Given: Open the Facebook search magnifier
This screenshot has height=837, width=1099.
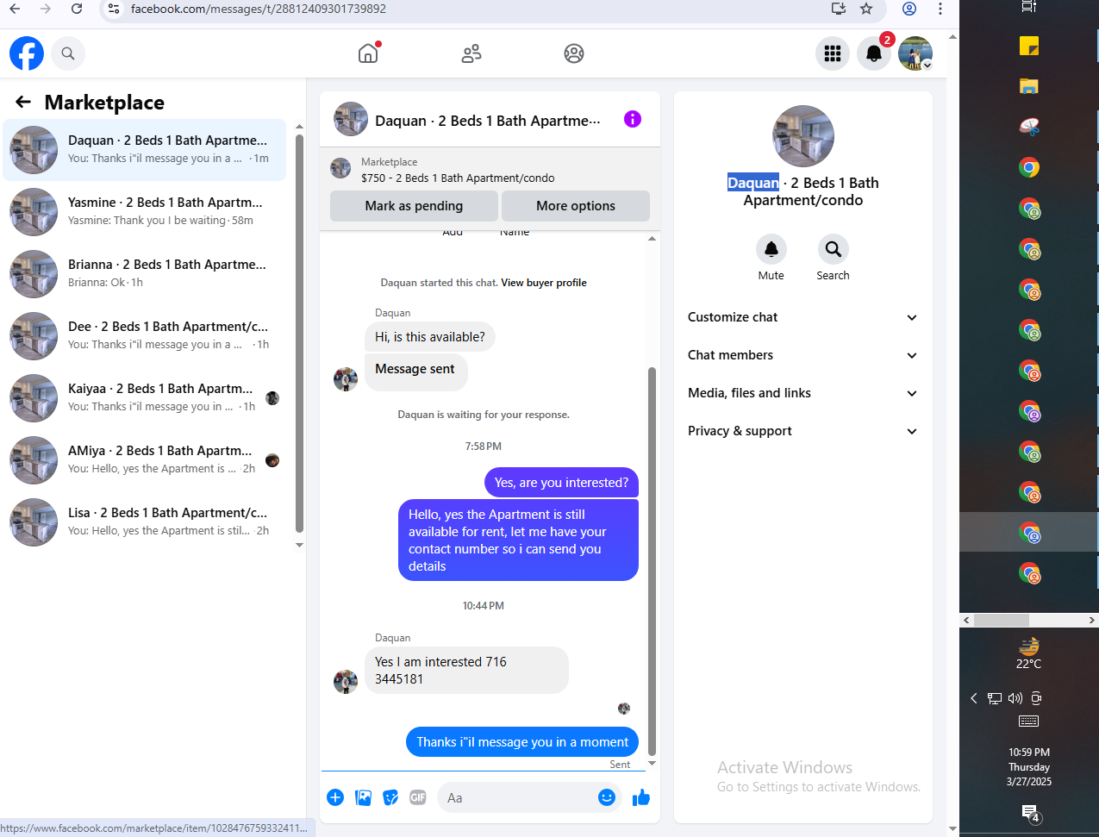Looking at the screenshot, I should [x=68, y=53].
